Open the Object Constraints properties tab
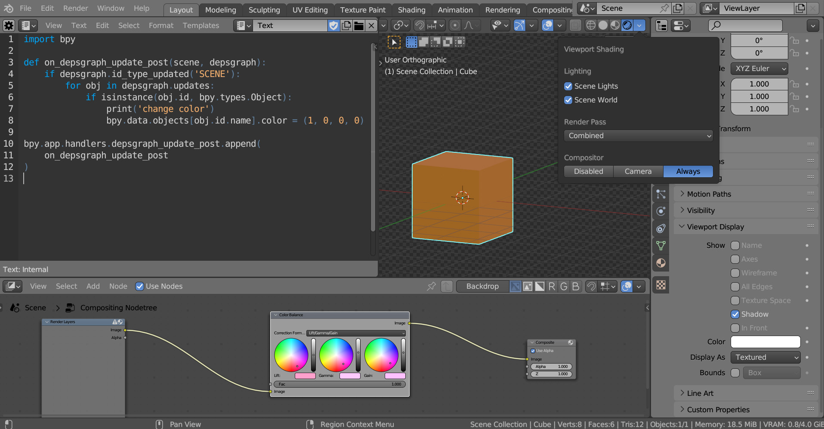Image resolution: width=824 pixels, height=429 pixels. [661, 228]
